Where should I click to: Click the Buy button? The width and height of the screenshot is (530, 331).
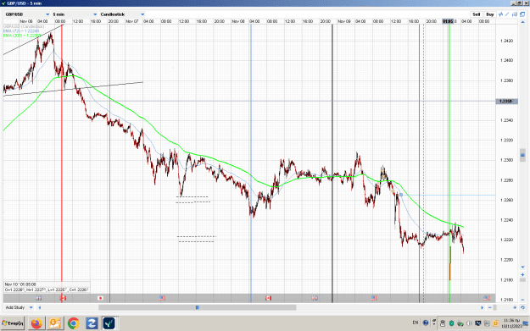(x=490, y=14)
